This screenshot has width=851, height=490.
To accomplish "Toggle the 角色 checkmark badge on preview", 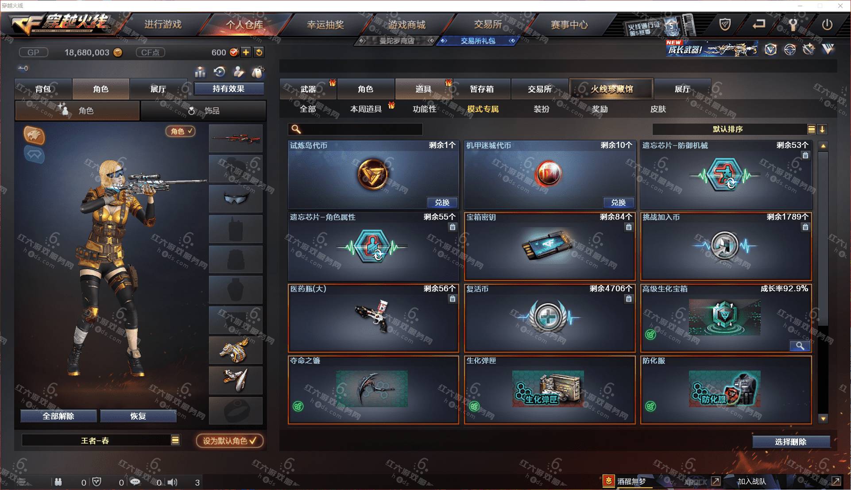I will pos(181,131).
